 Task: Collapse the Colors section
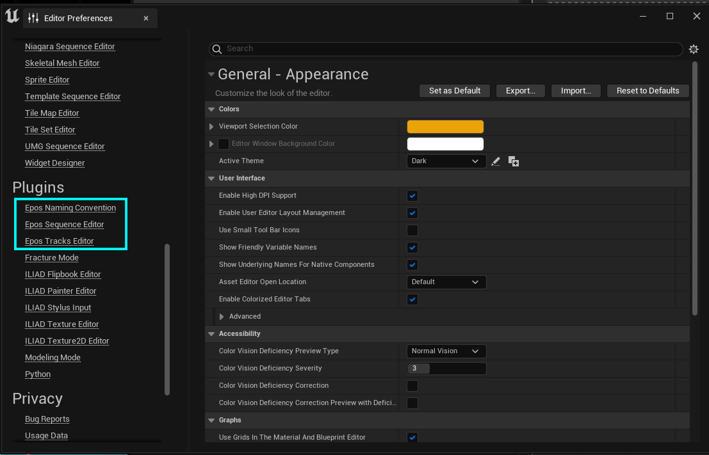pyautogui.click(x=211, y=109)
